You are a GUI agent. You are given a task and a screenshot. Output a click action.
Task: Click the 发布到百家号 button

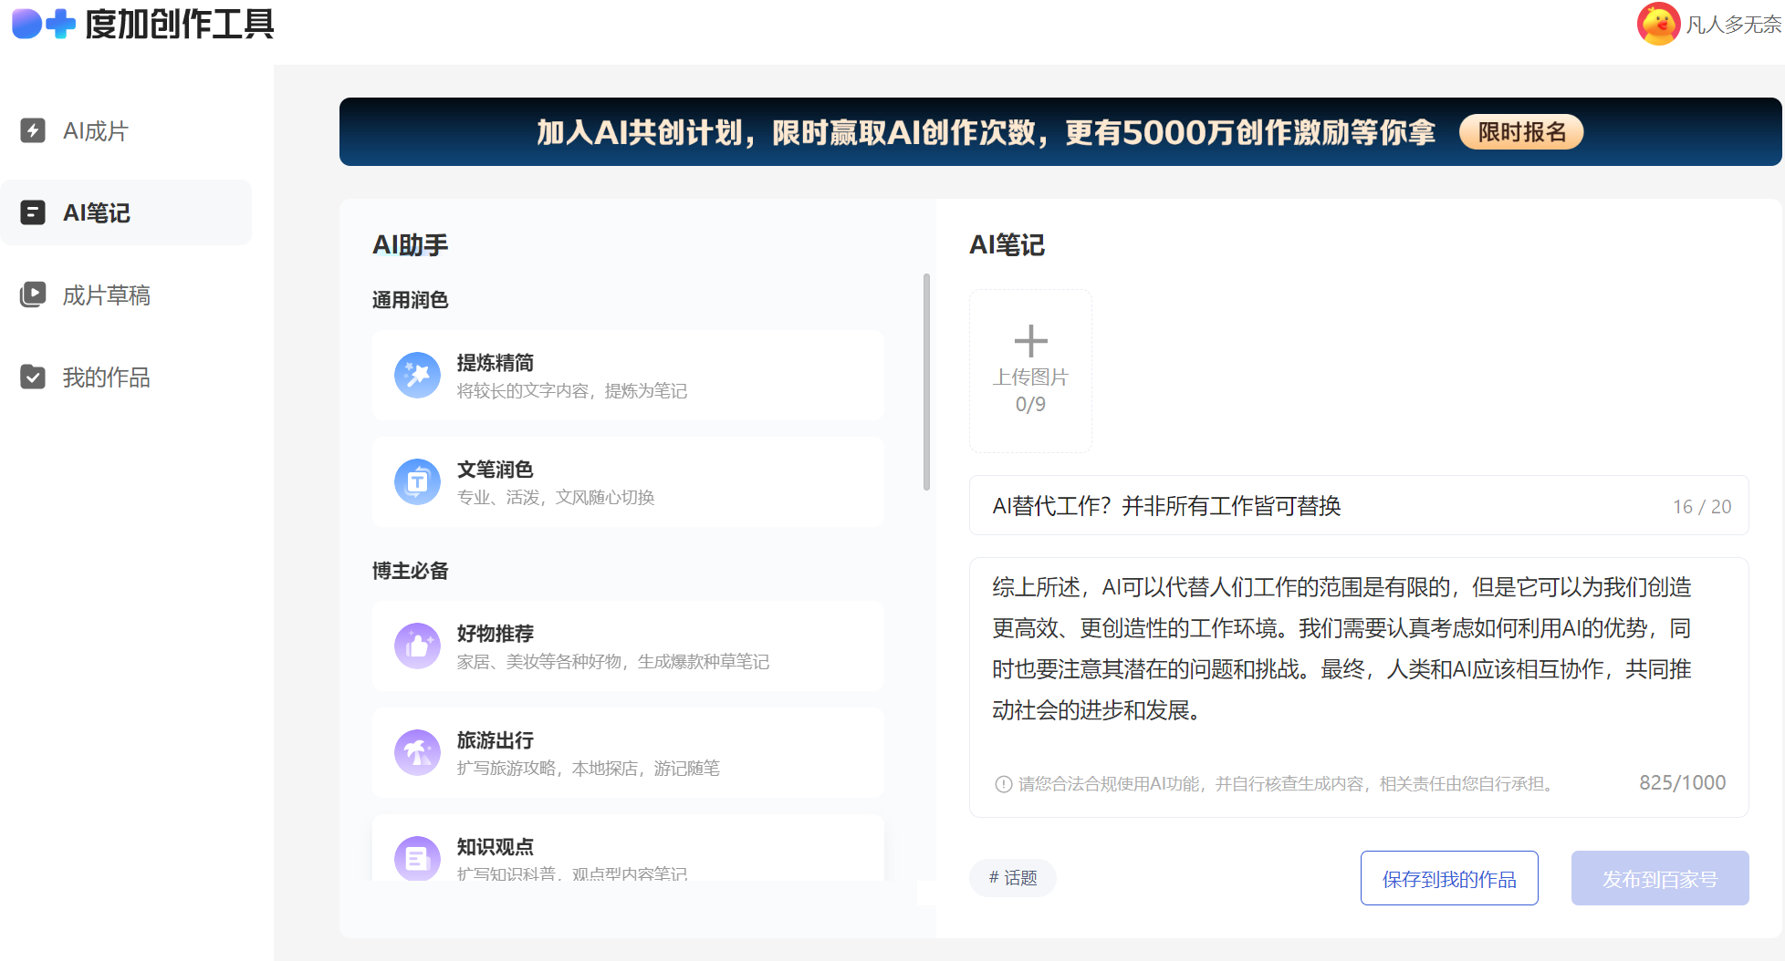(x=1660, y=878)
